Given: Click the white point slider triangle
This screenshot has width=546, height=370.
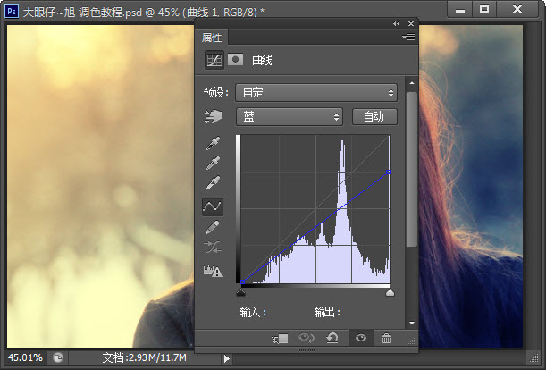Looking at the screenshot, I should click(389, 292).
